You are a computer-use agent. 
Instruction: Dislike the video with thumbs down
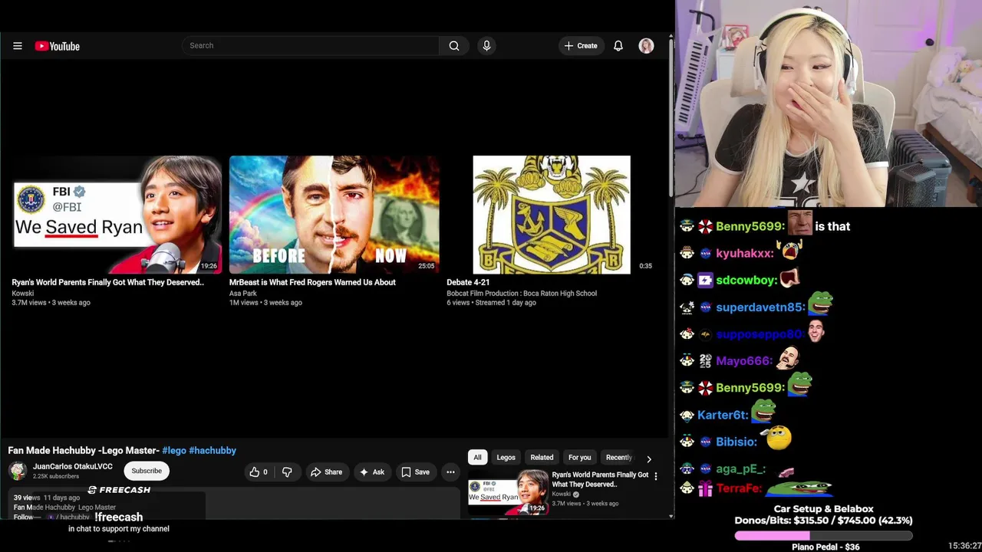(x=287, y=472)
